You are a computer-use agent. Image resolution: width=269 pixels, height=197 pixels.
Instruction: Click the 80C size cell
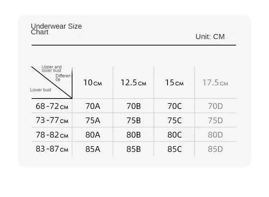[175, 135]
